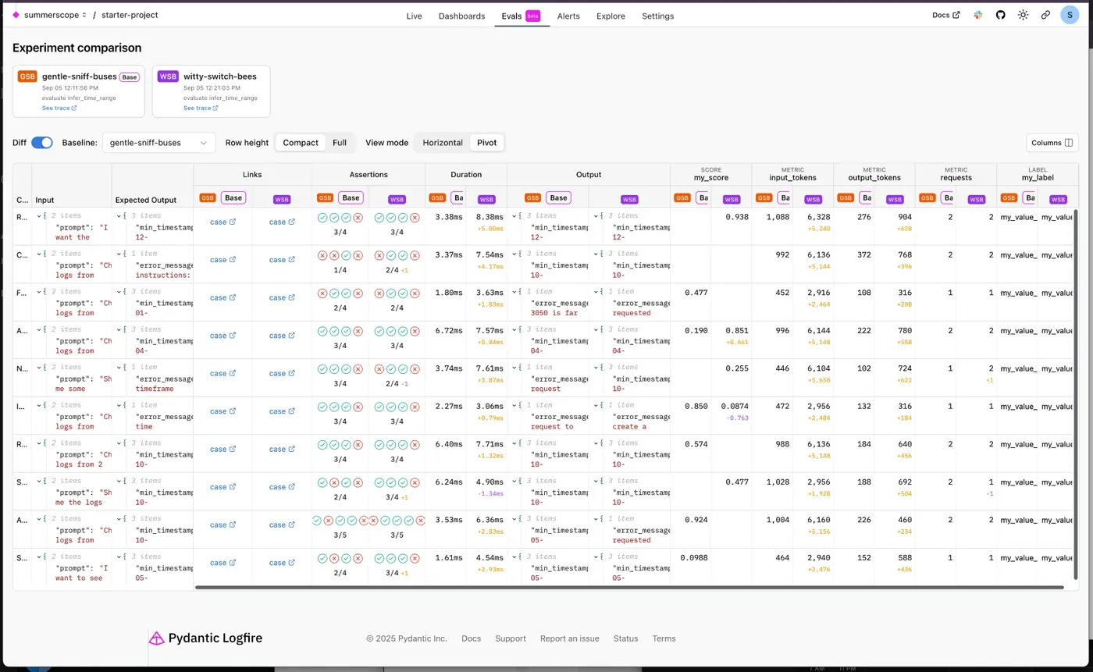The width and height of the screenshot is (1093, 672).
Task: Open the Baseline gentle-sniff-buses dropdown
Action: point(159,143)
